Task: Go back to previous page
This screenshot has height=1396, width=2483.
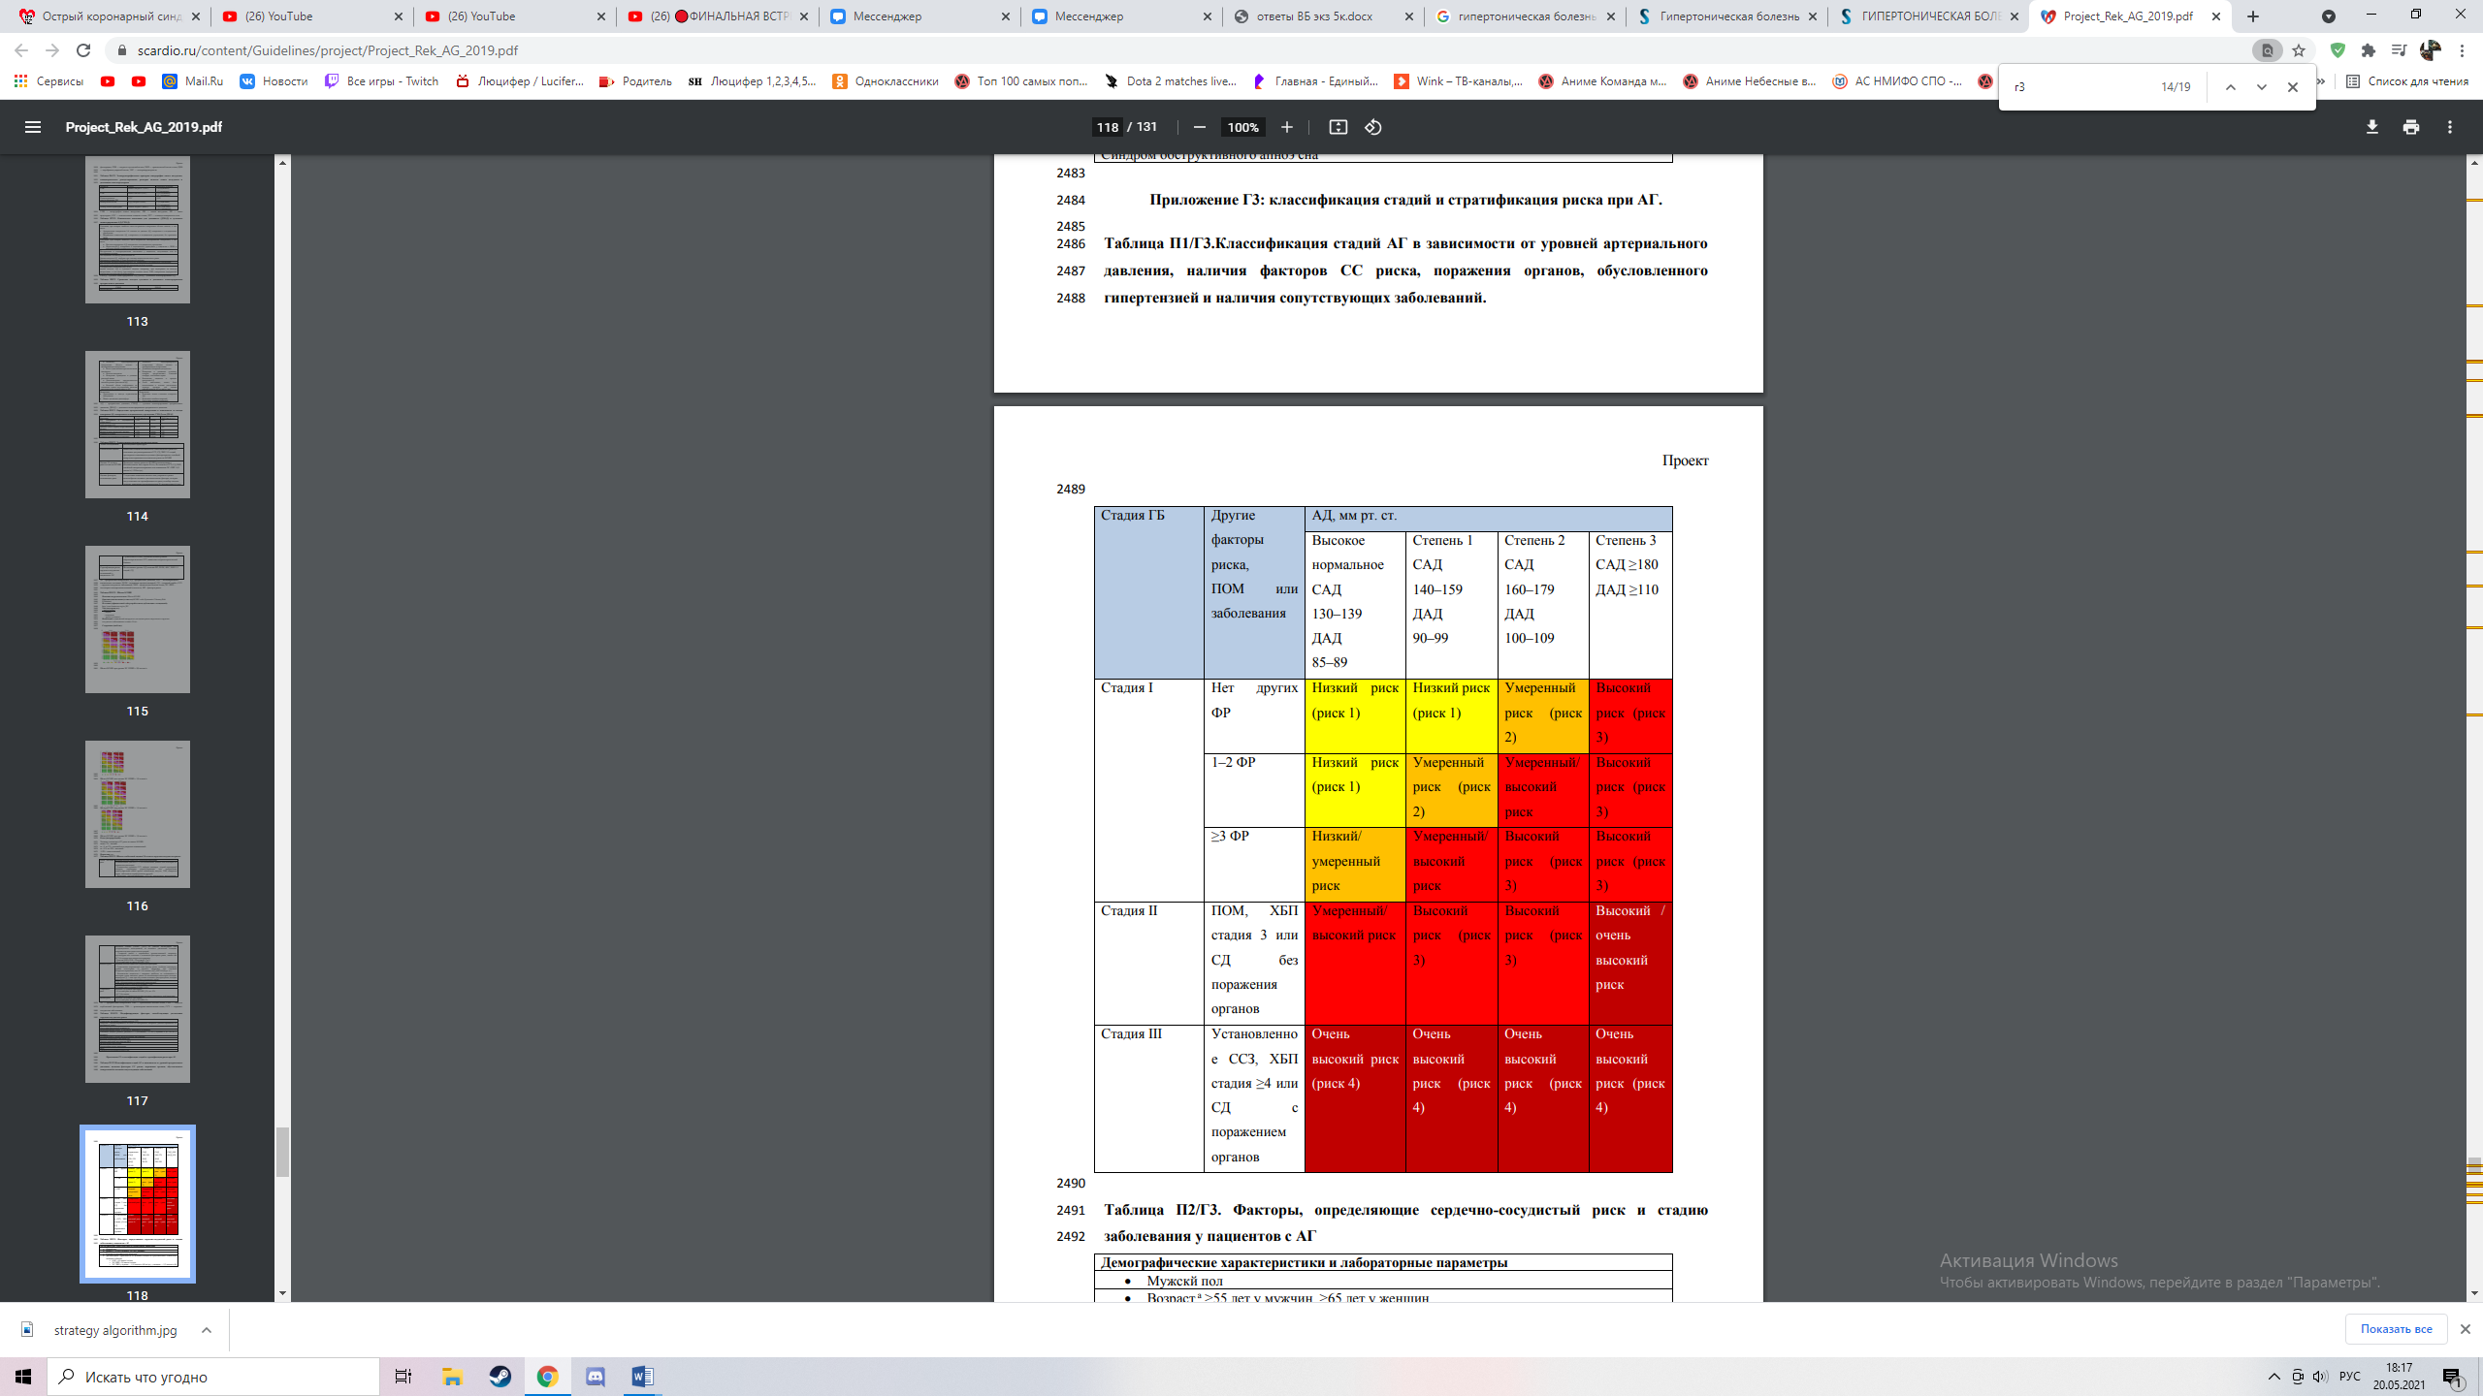Action: (21, 50)
